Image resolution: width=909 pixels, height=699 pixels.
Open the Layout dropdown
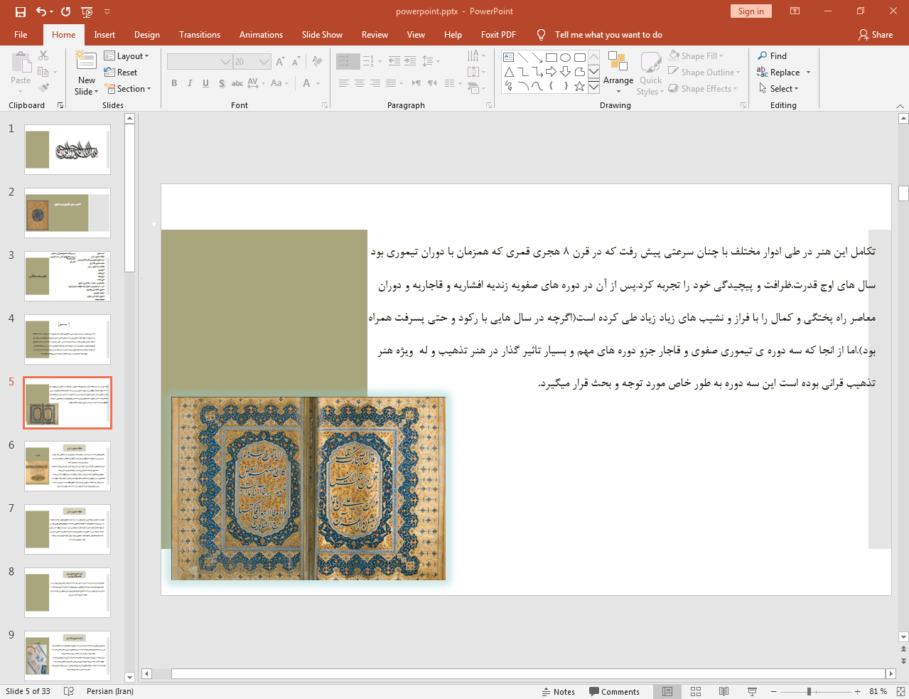click(127, 56)
